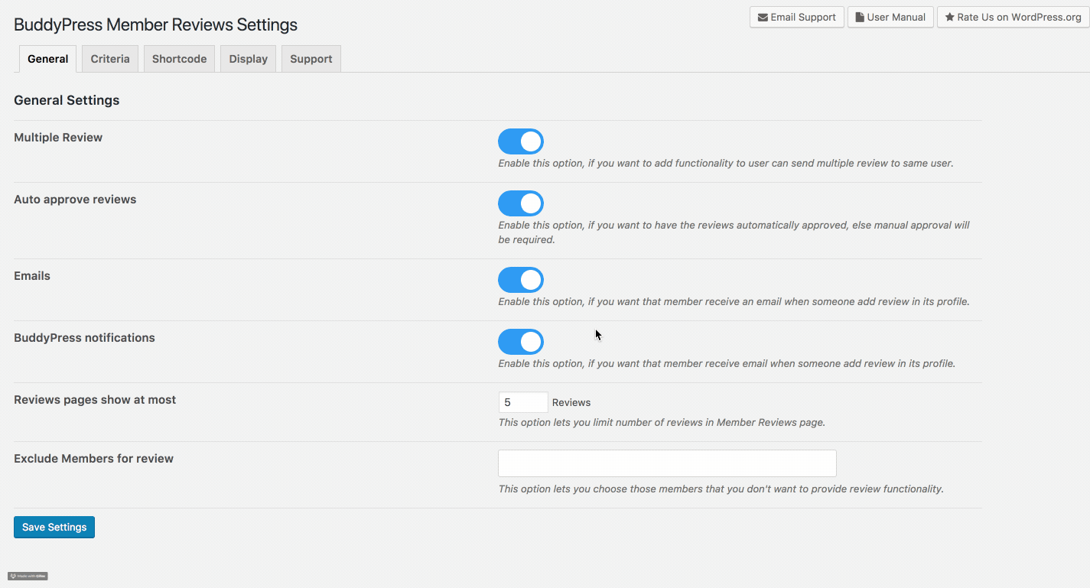
Task: Open the User Manual
Action: (x=890, y=17)
